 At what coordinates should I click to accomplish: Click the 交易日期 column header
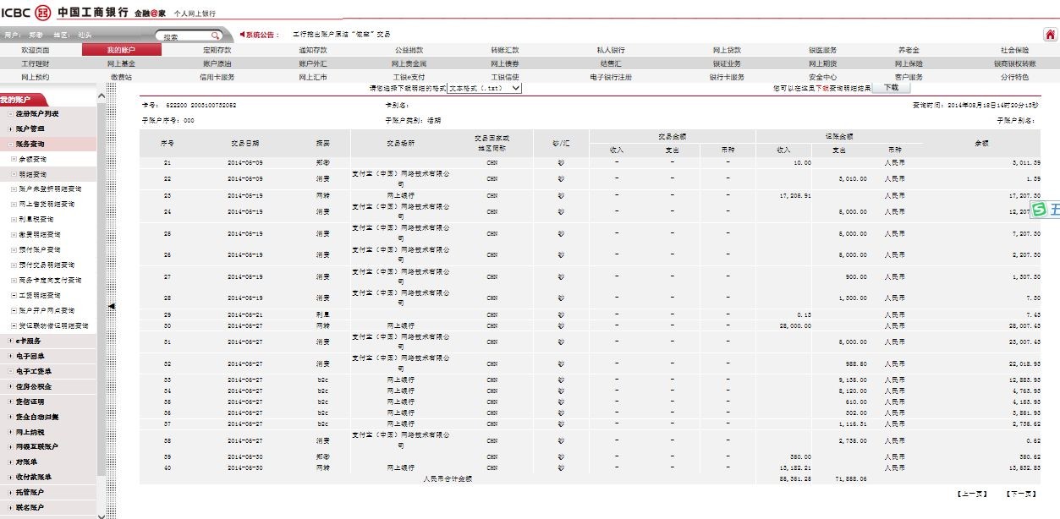pos(245,143)
